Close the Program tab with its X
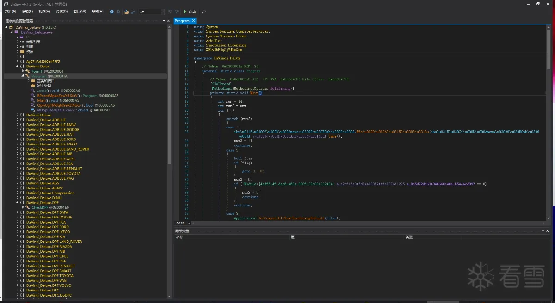The height and width of the screenshot is (303, 555). click(194, 21)
